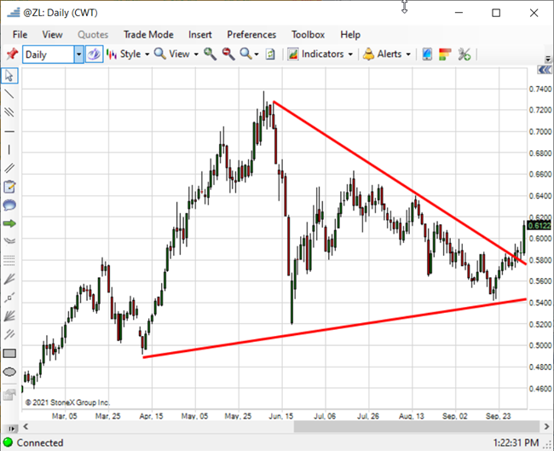Choose the horizontal line tool
This screenshot has height=451, width=554.
tap(9, 131)
